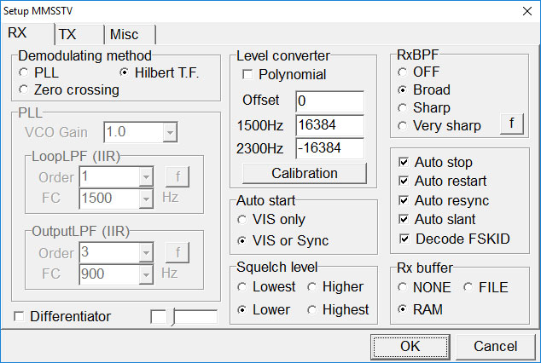Set RxBPF to OFF
The width and height of the screenshot is (541, 363).
click(418, 72)
